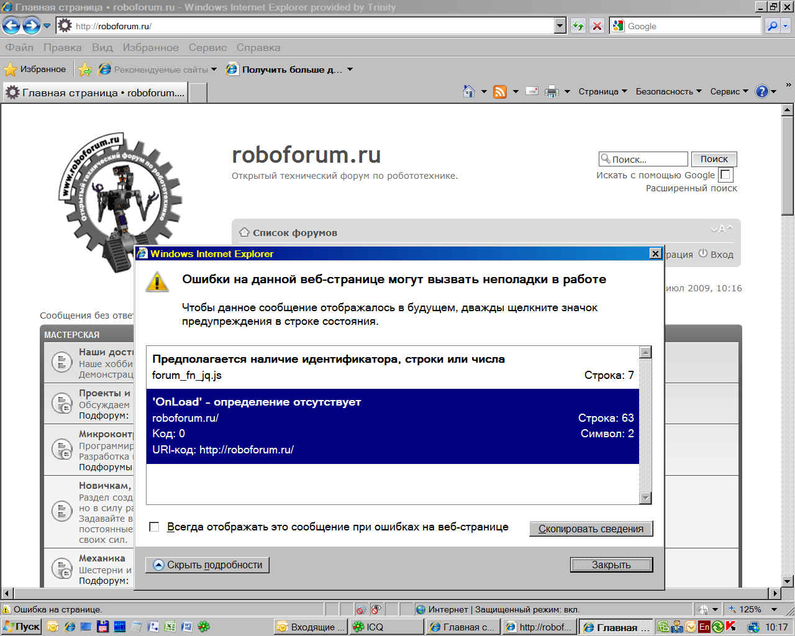Viewport: 795px width, 636px height.
Task: Go to the Home page icon
Action: click(470, 92)
